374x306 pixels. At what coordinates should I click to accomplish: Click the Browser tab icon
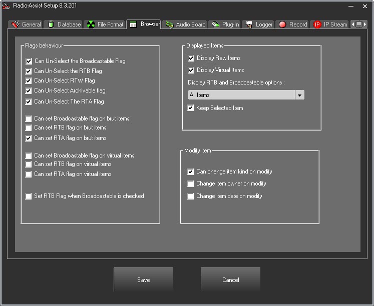(134, 24)
